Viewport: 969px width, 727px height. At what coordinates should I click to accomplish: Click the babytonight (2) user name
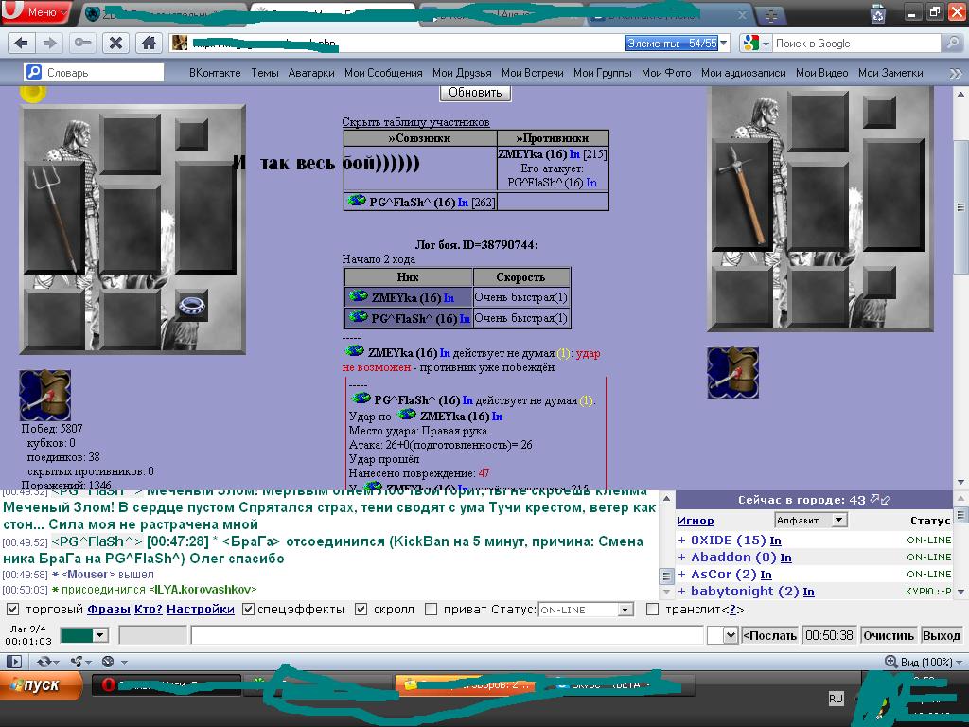[745, 591]
